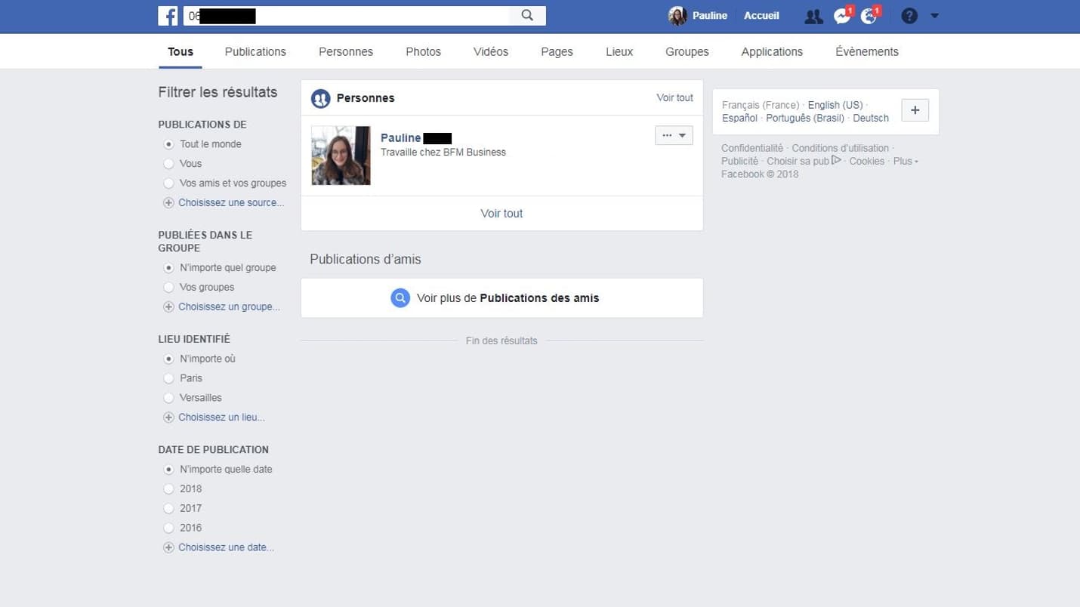Select the 2017 date radio button

click(x=168, y=509)
